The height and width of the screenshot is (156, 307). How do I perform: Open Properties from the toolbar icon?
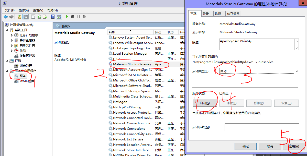click(x=33, y=17)
